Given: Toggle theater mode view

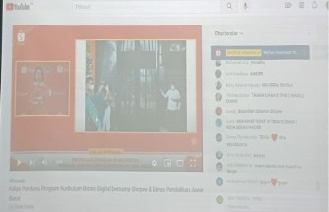Looking at the screenshot, I should click(x=180, y=163).
